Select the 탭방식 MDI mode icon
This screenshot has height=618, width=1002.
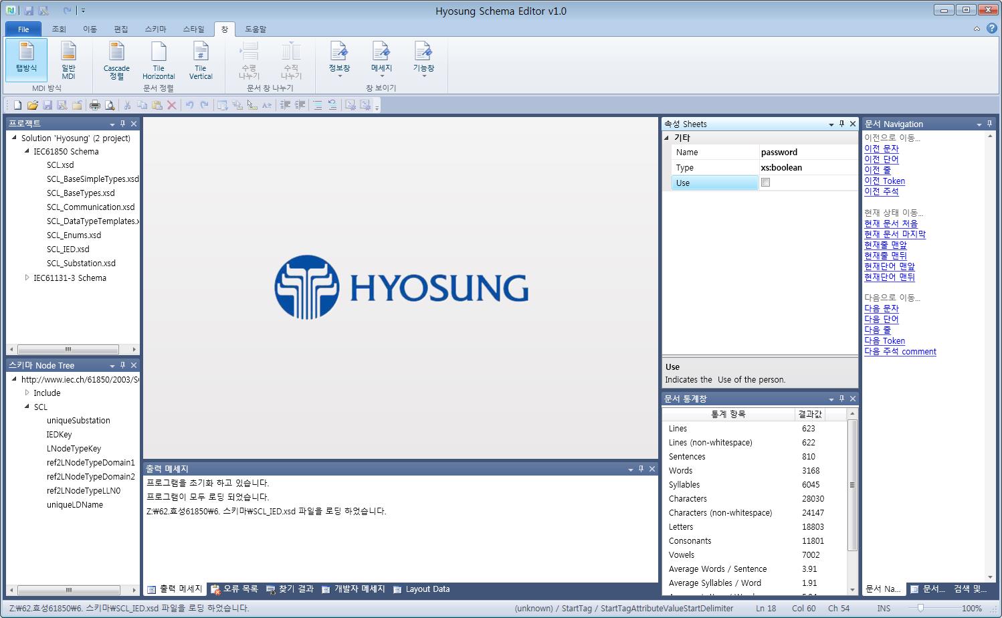tap(26, 59)
